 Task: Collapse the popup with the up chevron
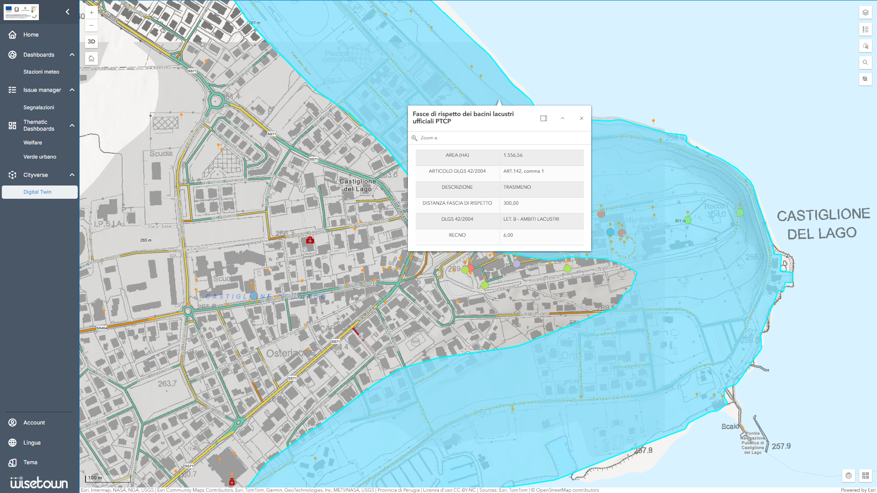pos(562,118)
